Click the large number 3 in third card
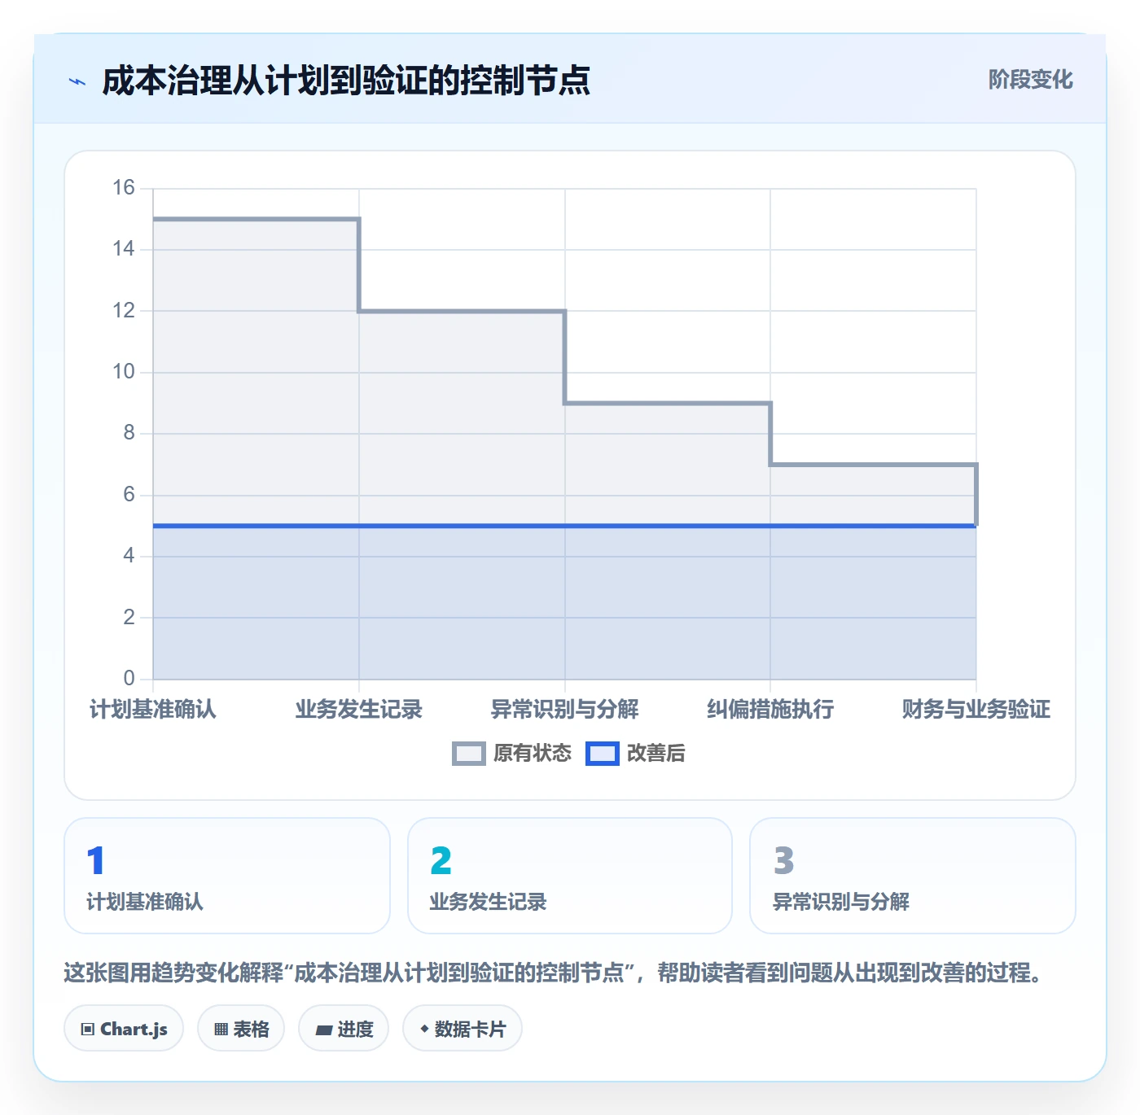1140x1115 pixels. 783,860
